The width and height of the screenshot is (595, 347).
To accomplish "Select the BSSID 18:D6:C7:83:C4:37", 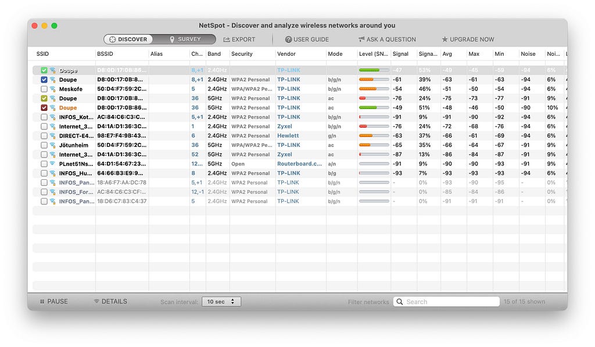I will click(122, 201).
